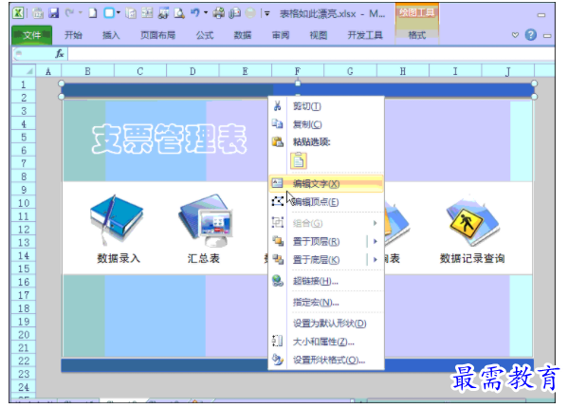Click the top-left handle of selected shape
The height and width of the screenshot is (408, 568).
[62, 83]
